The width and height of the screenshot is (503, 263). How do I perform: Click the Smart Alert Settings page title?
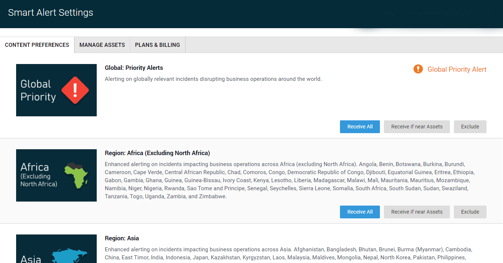point(51,12)
